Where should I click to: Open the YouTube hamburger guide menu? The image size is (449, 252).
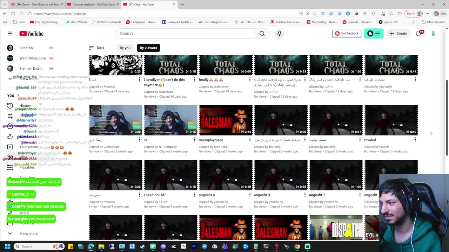[x=10, y=34]
